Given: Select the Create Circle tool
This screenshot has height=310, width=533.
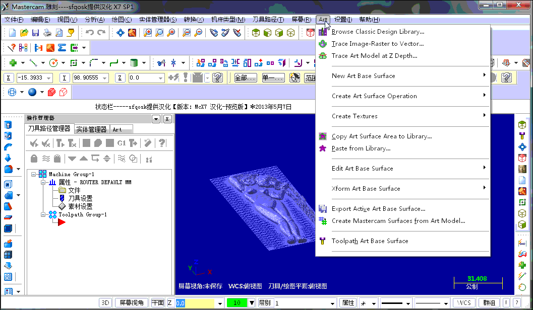Looking at the screenshot, I should click(53, 63).
